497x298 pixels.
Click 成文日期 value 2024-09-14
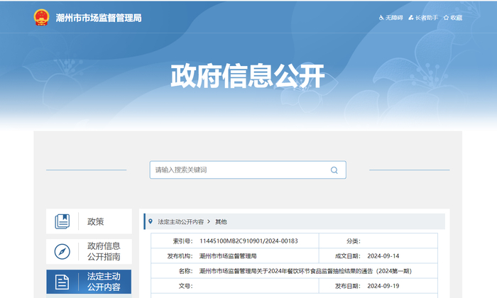(383, 256)
